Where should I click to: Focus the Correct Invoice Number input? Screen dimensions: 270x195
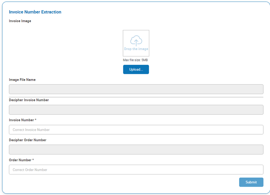tap(136, 130)
